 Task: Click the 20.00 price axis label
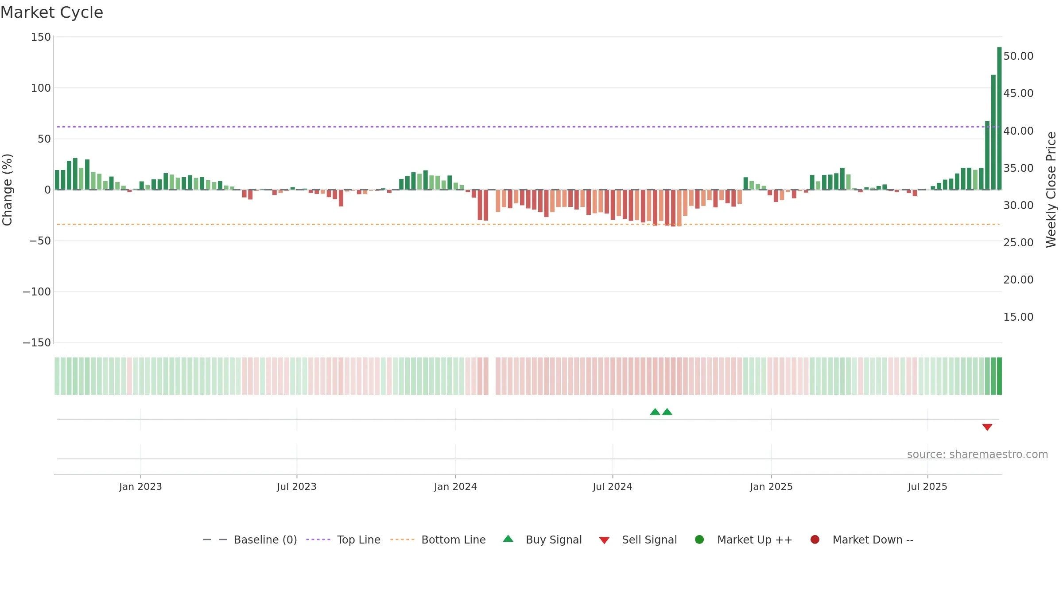click(x=1018, y=280)
